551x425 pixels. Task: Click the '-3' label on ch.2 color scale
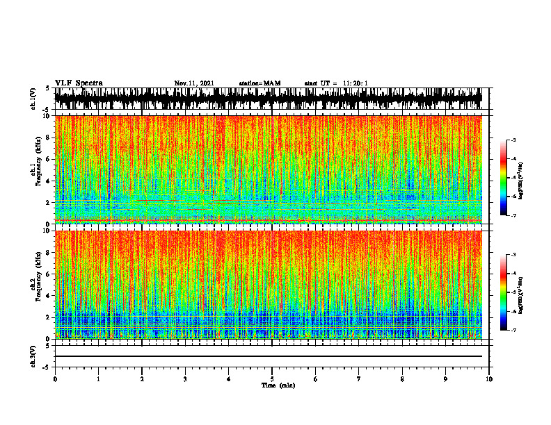pyautogui.click(x=513, y=255)
